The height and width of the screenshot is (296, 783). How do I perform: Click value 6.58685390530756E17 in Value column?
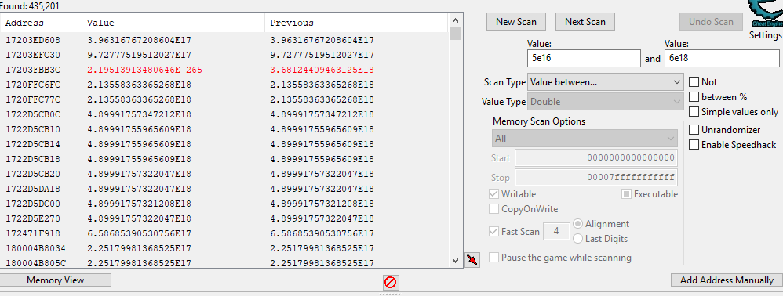(139, 233)
